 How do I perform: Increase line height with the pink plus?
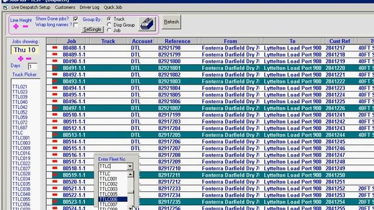click(16, 26)
